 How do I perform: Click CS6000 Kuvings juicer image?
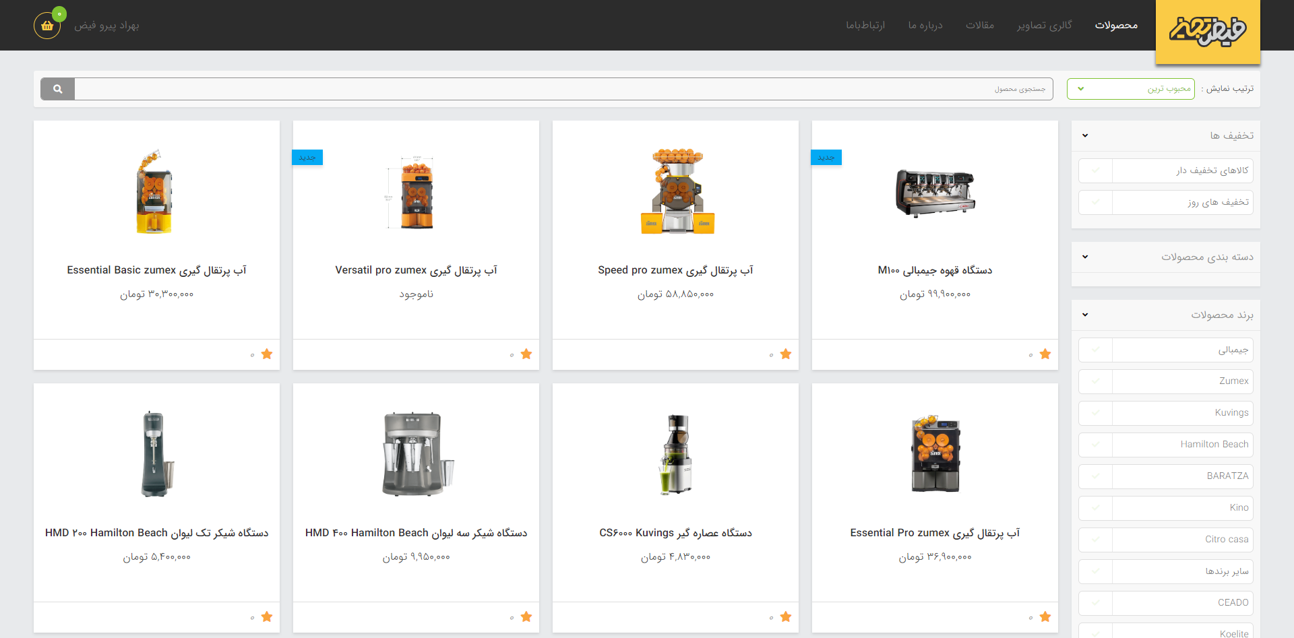click(x=676, y=454)
